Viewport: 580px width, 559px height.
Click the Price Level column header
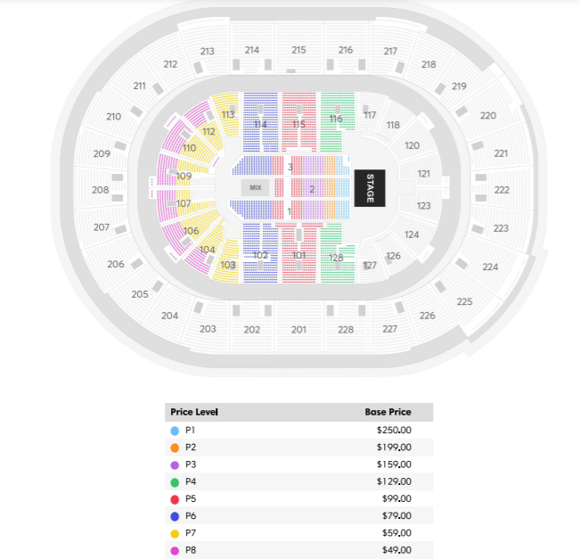[x=194, y=412]
